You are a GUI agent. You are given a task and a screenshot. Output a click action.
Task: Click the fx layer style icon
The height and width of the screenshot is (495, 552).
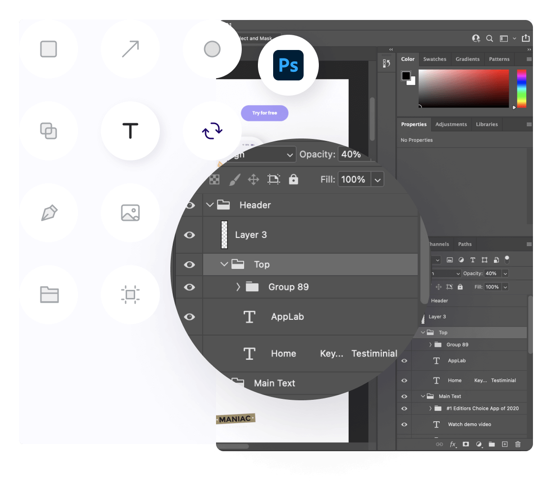click(x=453, y=444)
